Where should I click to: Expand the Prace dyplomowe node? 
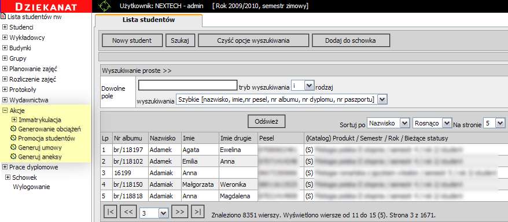(x=5, y=167)
